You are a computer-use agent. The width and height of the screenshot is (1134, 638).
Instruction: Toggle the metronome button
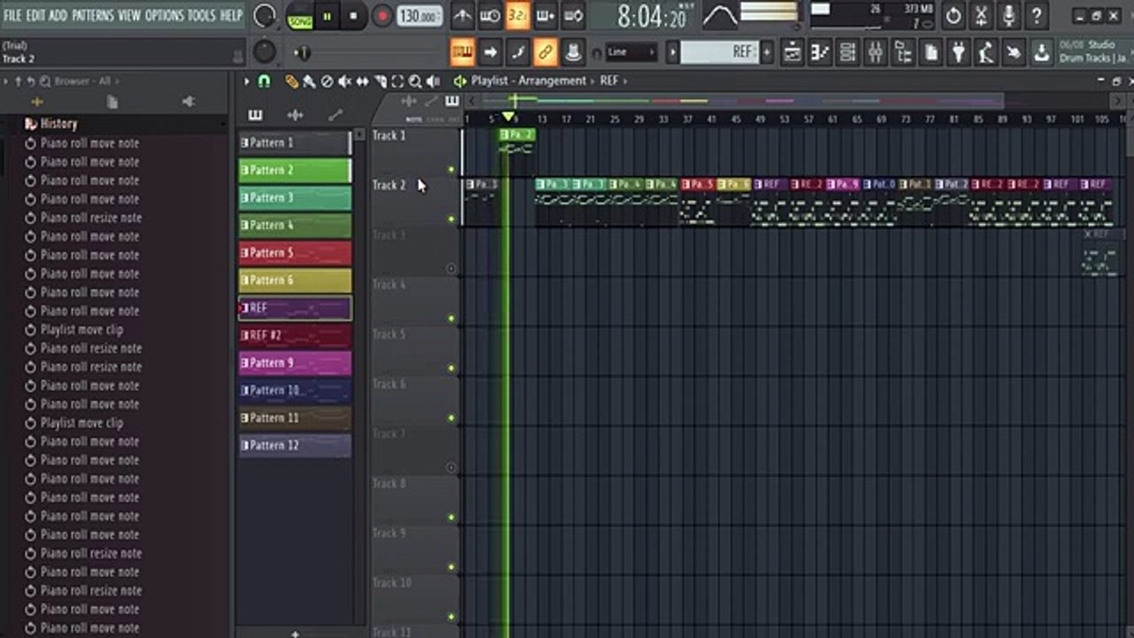point(462,15)
